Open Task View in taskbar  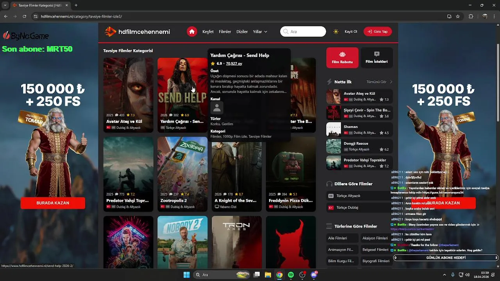(257, 275)
